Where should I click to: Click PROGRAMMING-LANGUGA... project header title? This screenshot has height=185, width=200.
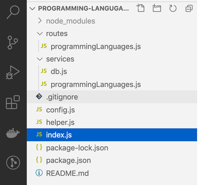[84, 8]
